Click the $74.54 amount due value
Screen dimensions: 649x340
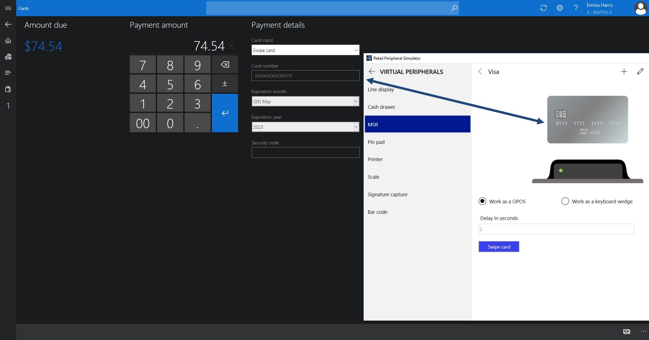click(43, 46)
